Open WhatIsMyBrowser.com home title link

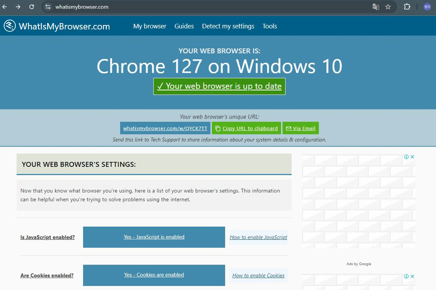click(64, 26)
